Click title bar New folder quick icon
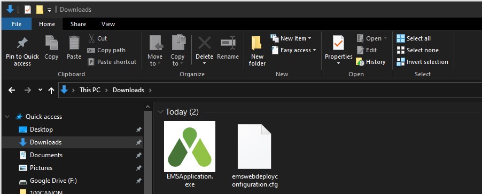 click(x=40, y=10)
